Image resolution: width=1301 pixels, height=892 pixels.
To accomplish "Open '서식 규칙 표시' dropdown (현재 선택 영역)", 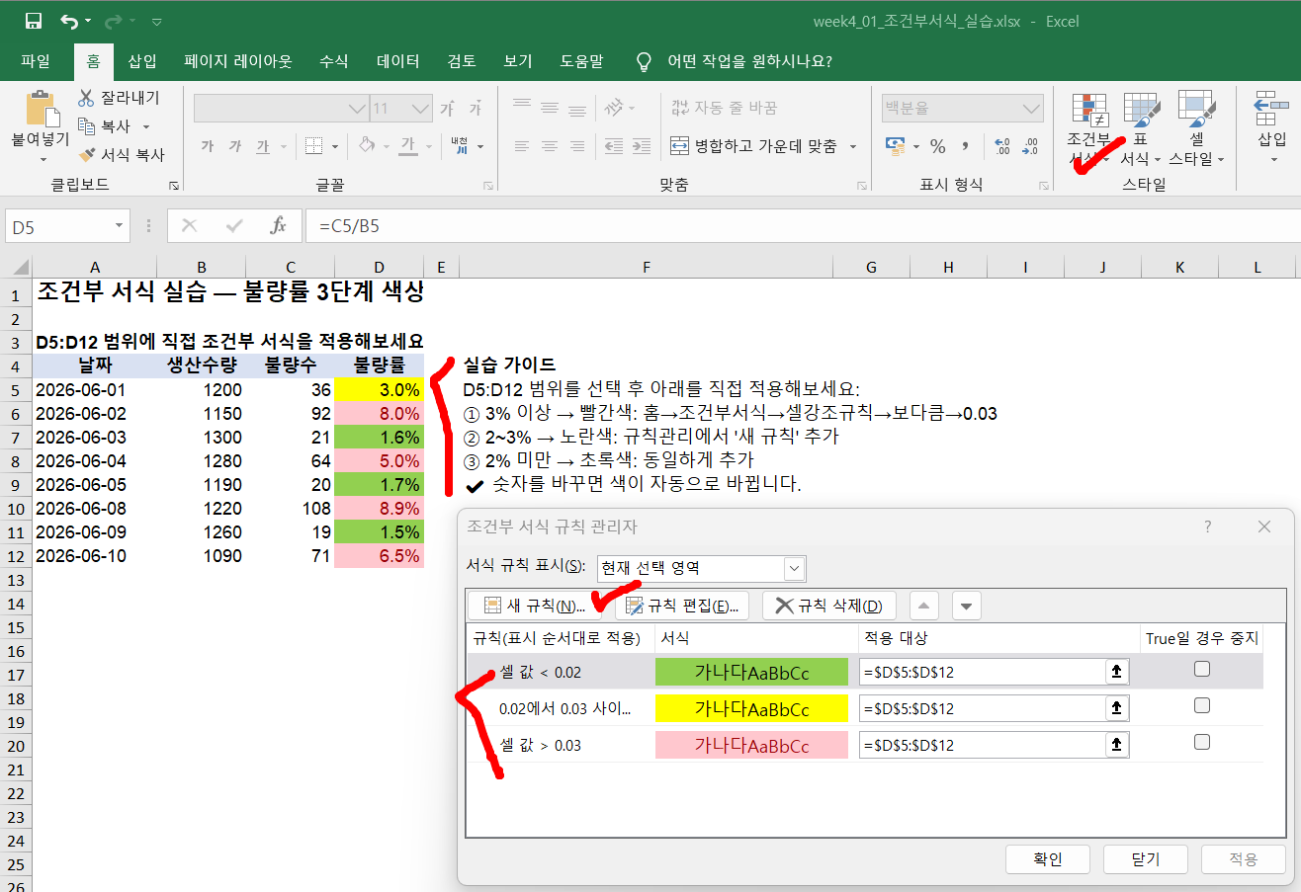I will [x=794, y=568].
